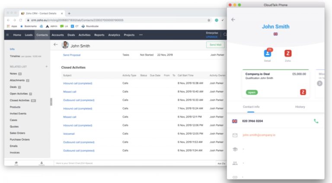
Task: Click the Send Mail button
Action: point(215,45)
